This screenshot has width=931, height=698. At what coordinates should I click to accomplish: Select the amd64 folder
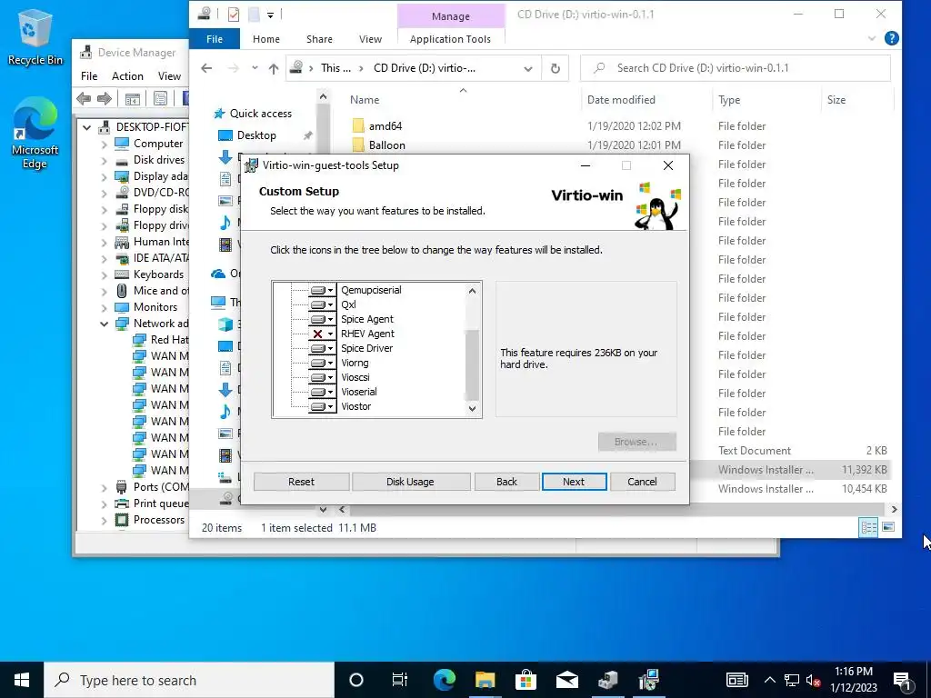385,125
